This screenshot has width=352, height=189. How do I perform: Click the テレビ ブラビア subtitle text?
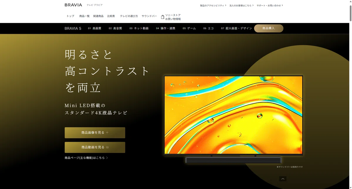coord(95,5)
